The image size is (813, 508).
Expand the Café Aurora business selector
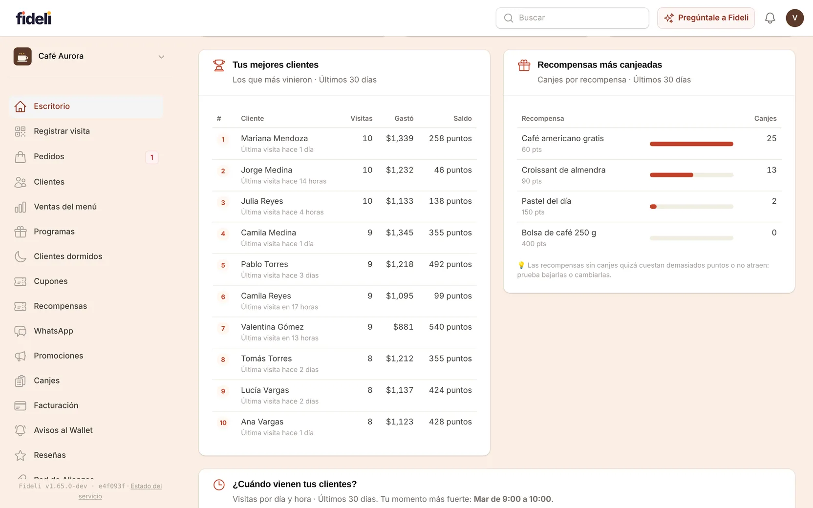90,57
